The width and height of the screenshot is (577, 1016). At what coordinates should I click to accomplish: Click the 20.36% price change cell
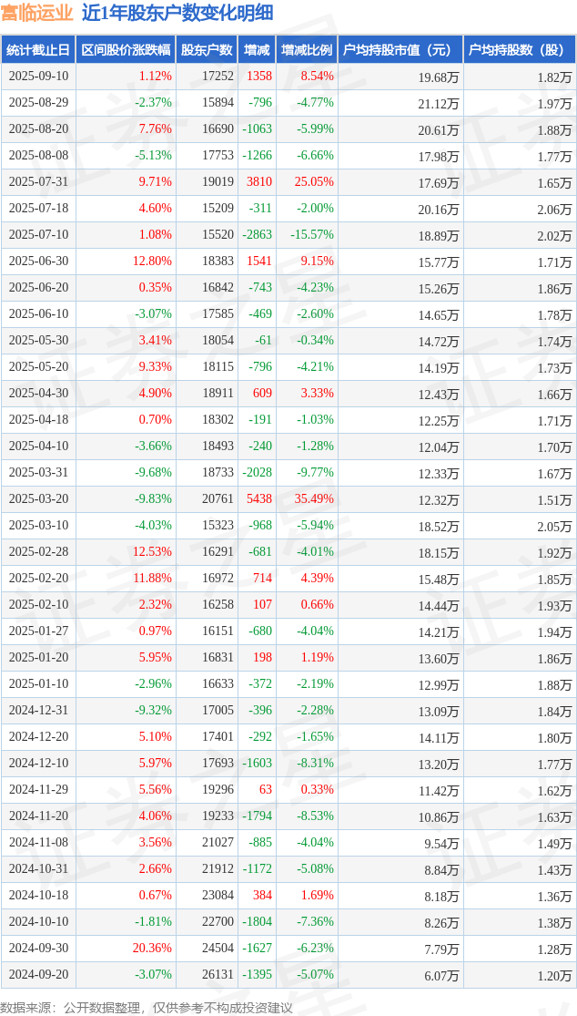153,949
